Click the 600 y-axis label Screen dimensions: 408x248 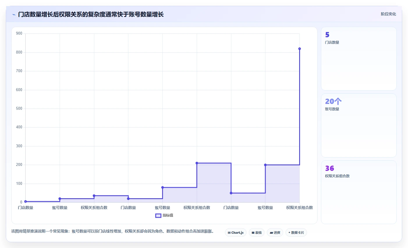click(x=19, y=90)
